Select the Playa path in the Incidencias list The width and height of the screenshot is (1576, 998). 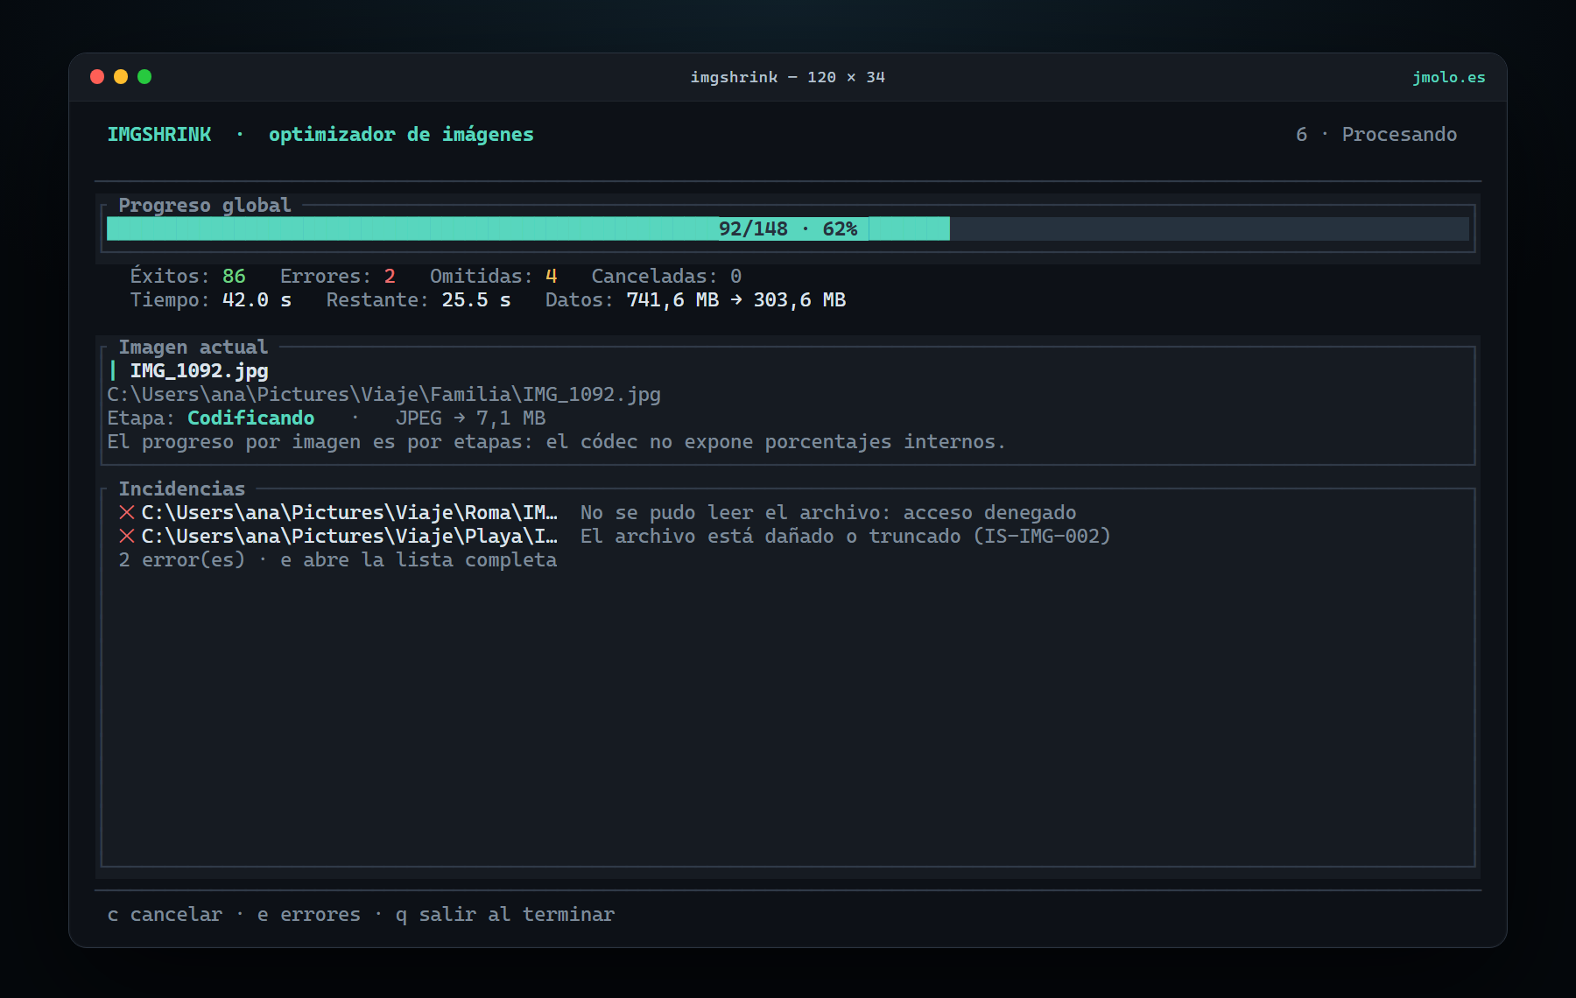point(349,536)
